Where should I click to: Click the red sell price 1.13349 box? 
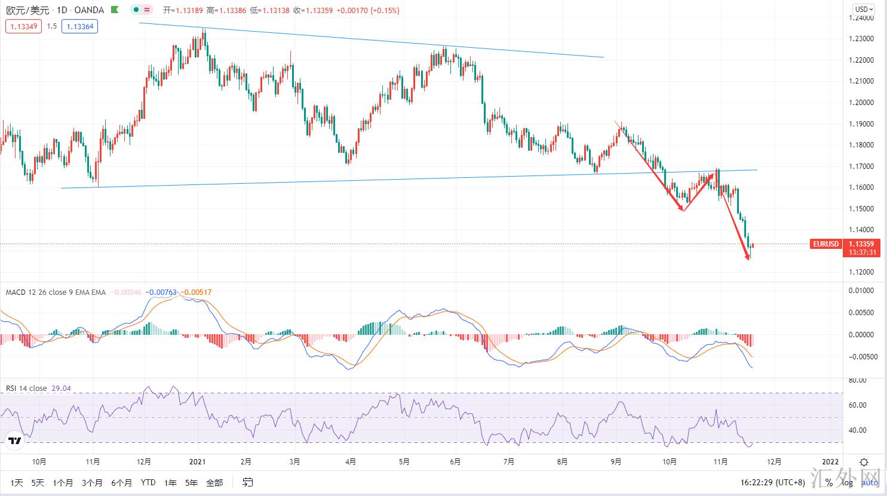pyautogui.click(x=23, y=26)
